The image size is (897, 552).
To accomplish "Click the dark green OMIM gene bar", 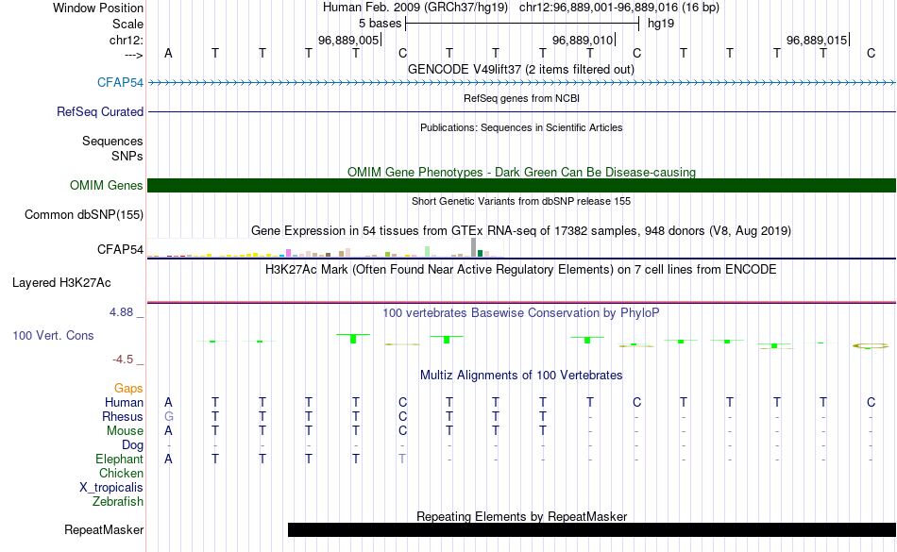I will pyautogui.click(x=522, y=185).
